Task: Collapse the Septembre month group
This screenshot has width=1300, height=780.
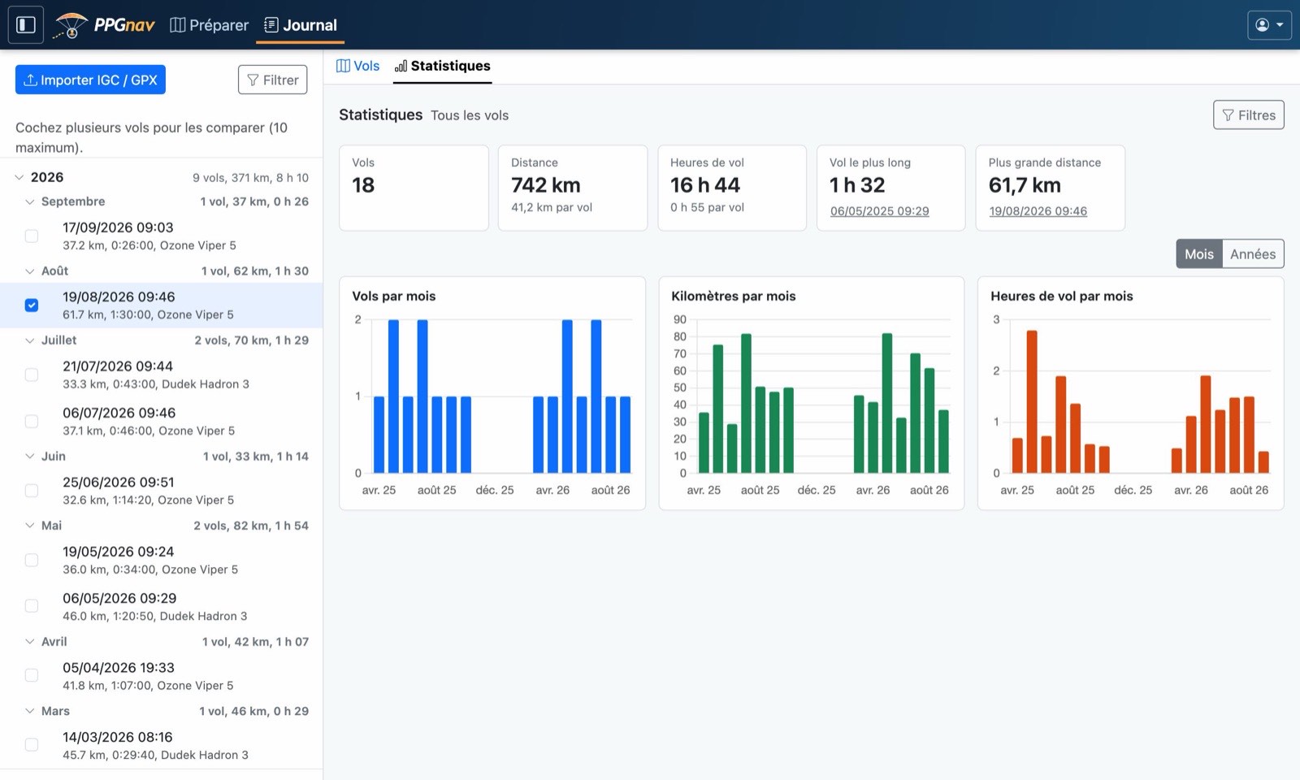Action: 30,201
